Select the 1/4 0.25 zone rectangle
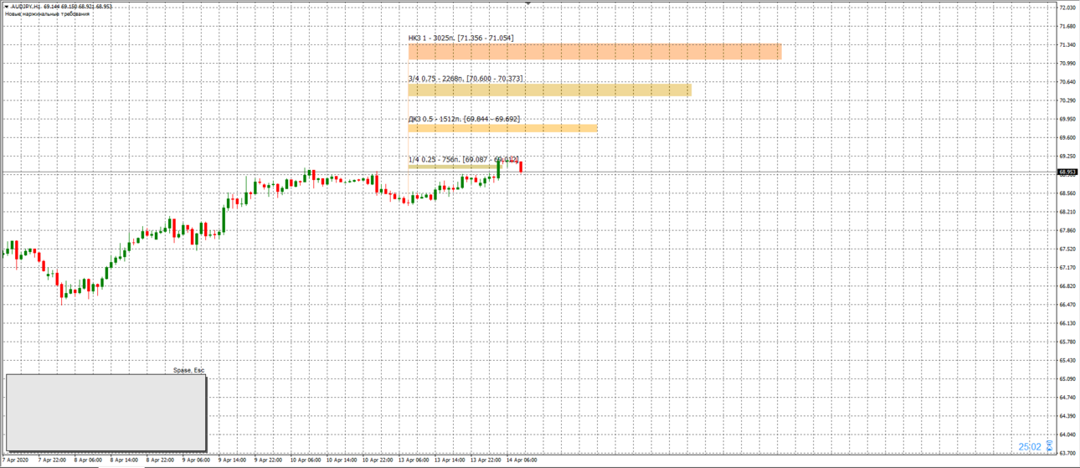The width and height of the screenshot is (1080, 468). click(454, 167)
